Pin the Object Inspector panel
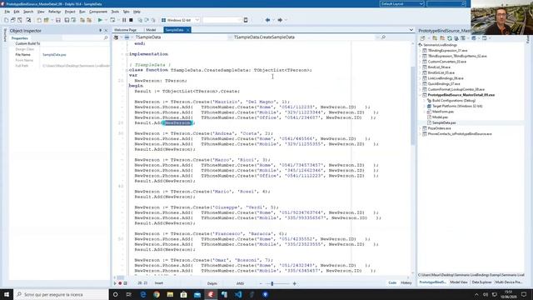 100,31
